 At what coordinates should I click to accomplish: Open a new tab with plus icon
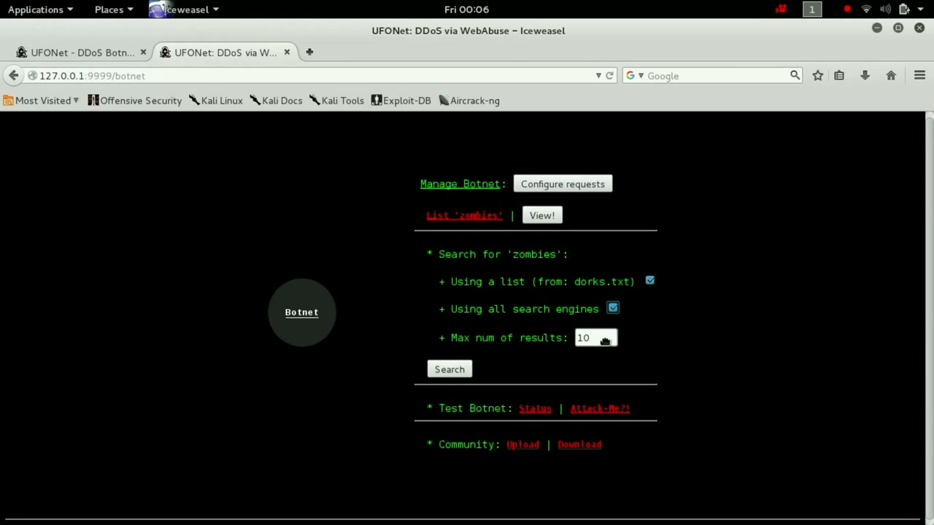pos(309,52)
